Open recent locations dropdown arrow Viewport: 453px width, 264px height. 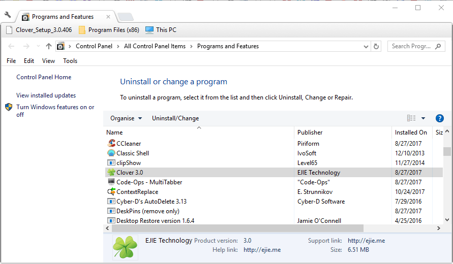click(x=38, y=46)
